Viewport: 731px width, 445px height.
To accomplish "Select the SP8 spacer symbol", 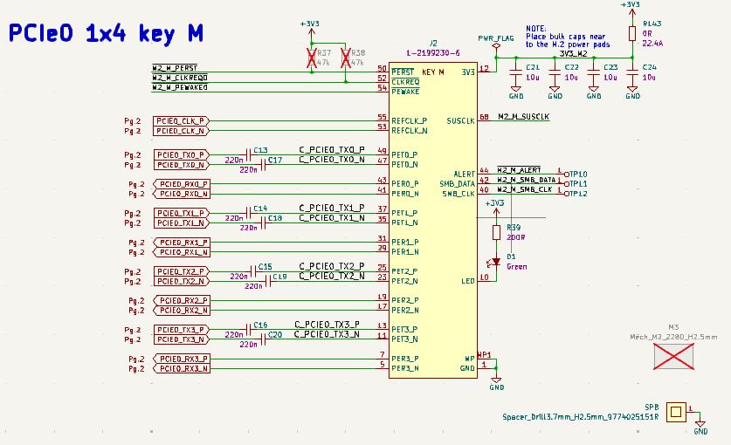I will click(x=676, y=412).
